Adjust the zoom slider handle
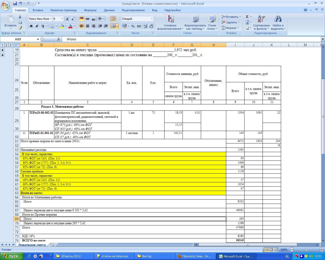 click(306, 250)
